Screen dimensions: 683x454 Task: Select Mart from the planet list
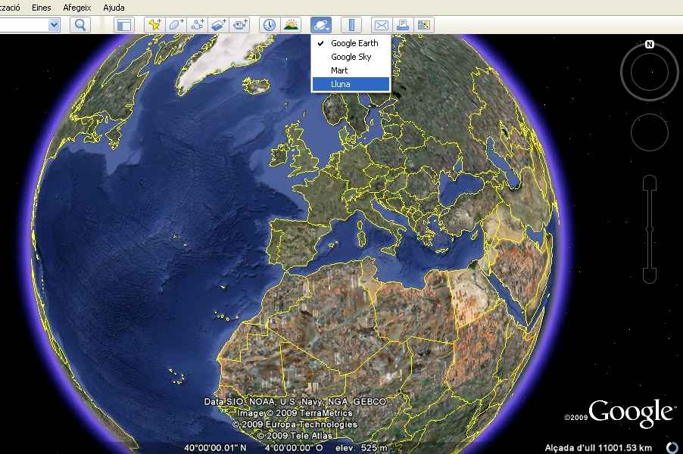[339, 70]
